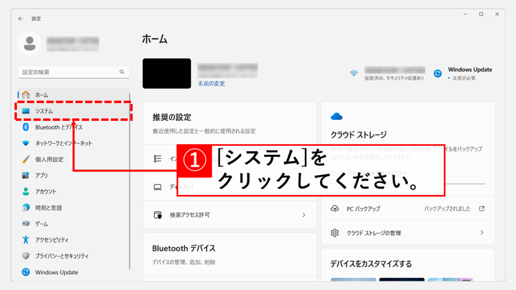Open Windows Update from the sidebar
This screenshot has width=516, height=290.
(x=56, y=272)
